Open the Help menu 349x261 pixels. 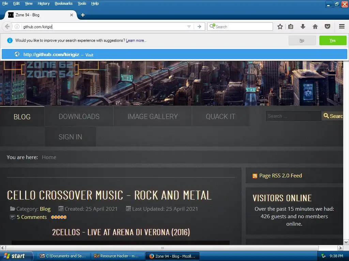coord(95,3)
